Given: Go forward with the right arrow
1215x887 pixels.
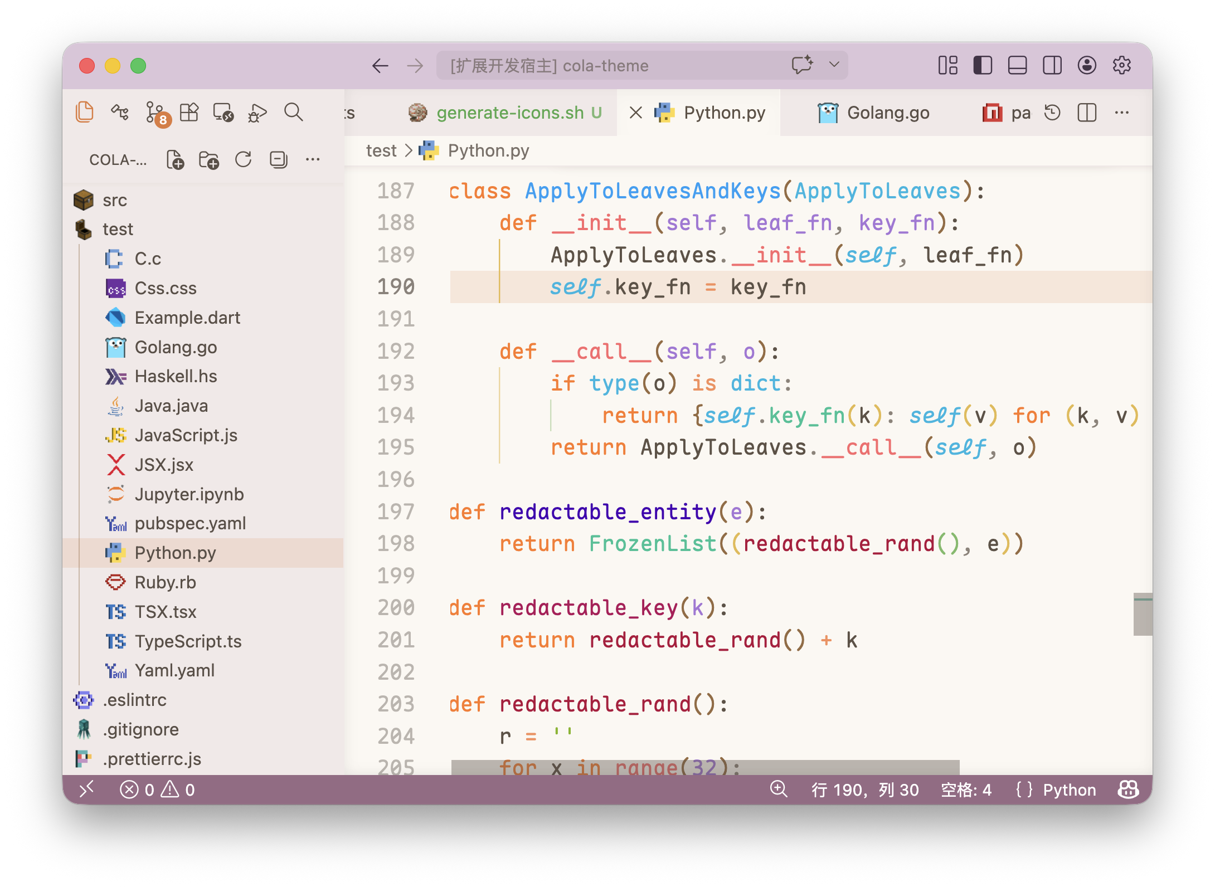Looking at the screenshot, I should coord(415,66).
